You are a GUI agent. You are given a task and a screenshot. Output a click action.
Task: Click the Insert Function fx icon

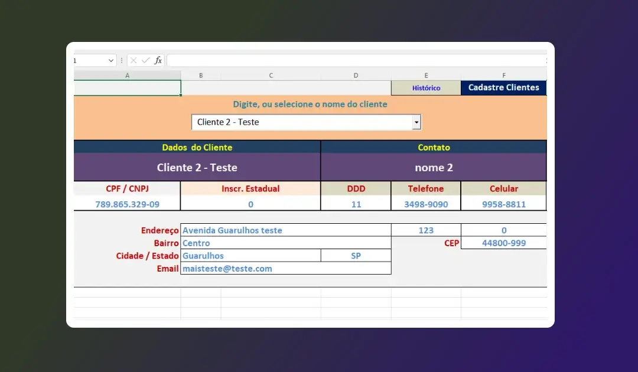pyautogui.click(x=158, y=60)
